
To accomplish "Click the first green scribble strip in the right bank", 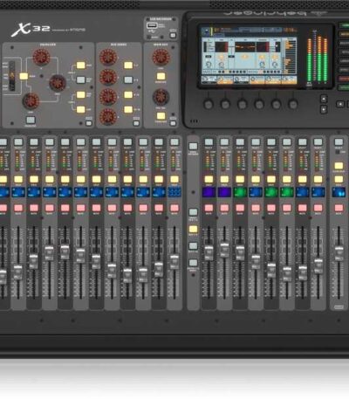I will pyautogui.click(x=240, y=192).
